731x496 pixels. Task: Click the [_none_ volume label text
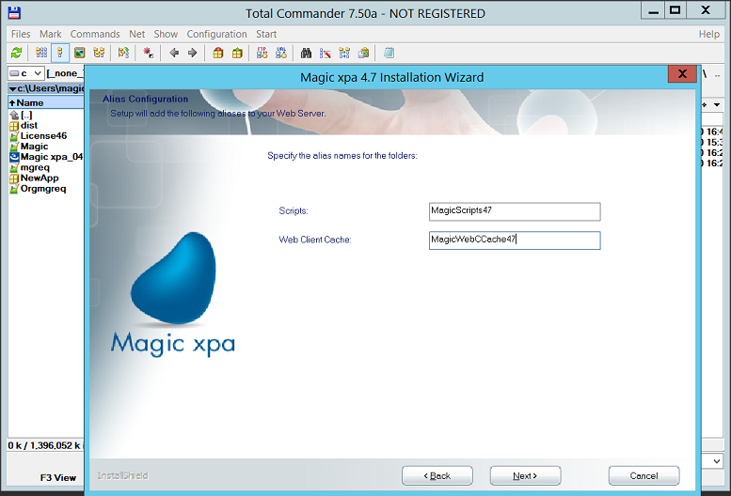[x=65, y=73]
